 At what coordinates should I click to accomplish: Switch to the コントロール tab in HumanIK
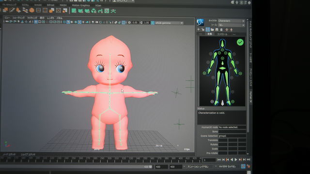pos(222,34)
